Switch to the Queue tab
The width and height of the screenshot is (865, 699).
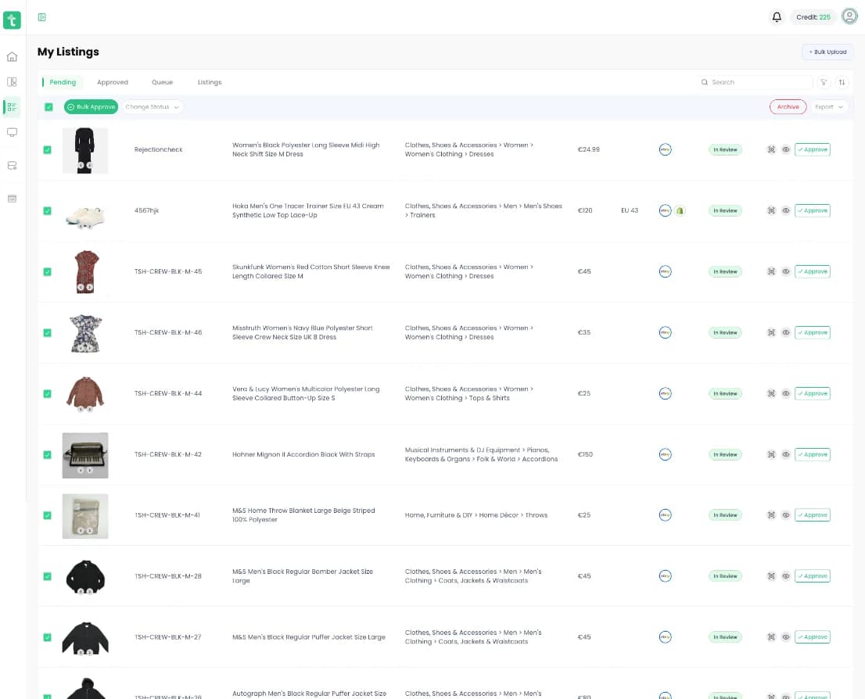point(162,82)
